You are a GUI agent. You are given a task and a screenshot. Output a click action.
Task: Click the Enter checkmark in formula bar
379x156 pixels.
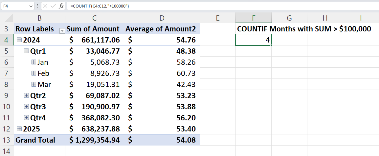[53, 6]
